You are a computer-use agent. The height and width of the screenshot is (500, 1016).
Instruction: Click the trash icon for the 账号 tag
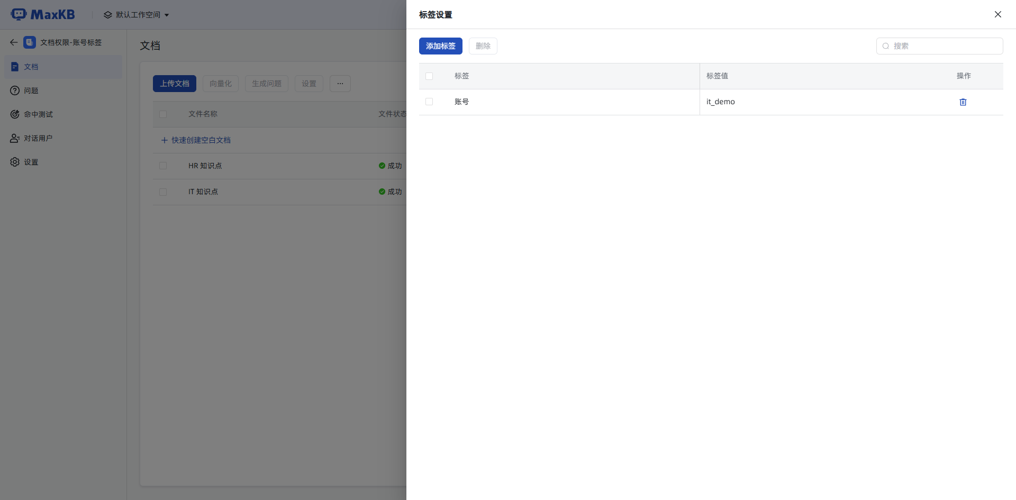click(963, 102)
